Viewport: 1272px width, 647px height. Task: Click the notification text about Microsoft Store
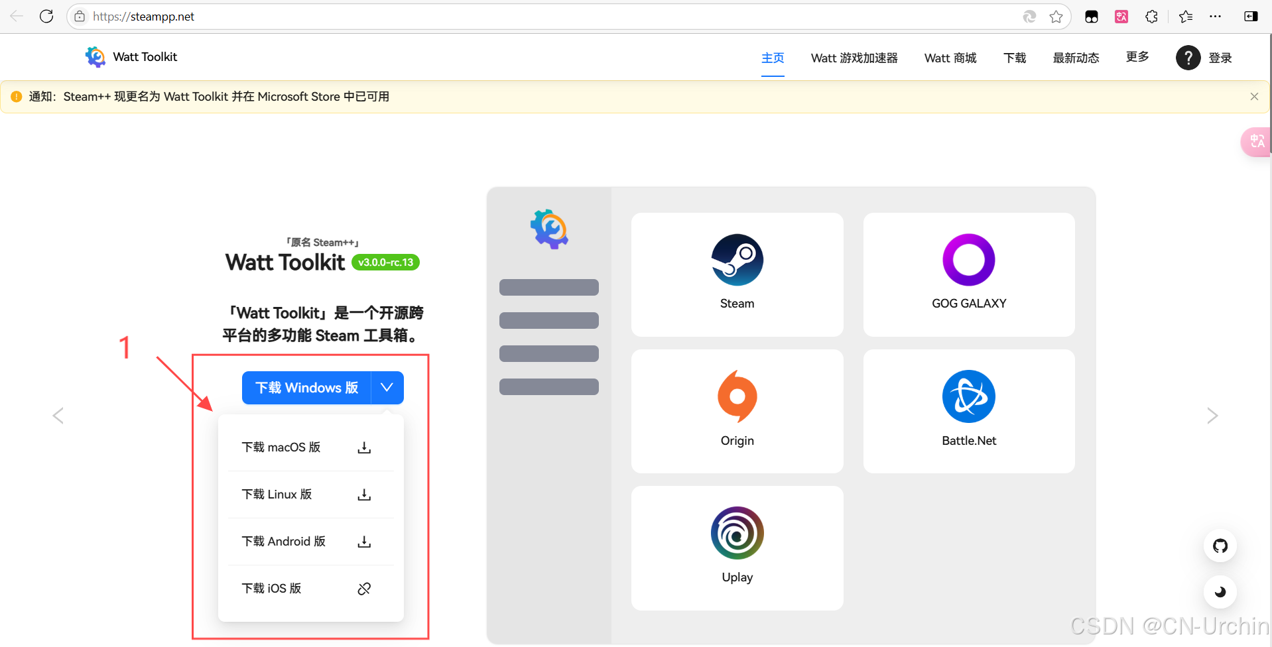pyautogui.click(x=210, y=97)
